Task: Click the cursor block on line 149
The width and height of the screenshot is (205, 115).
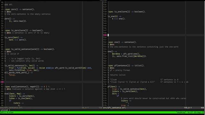Action: (108, 35)
